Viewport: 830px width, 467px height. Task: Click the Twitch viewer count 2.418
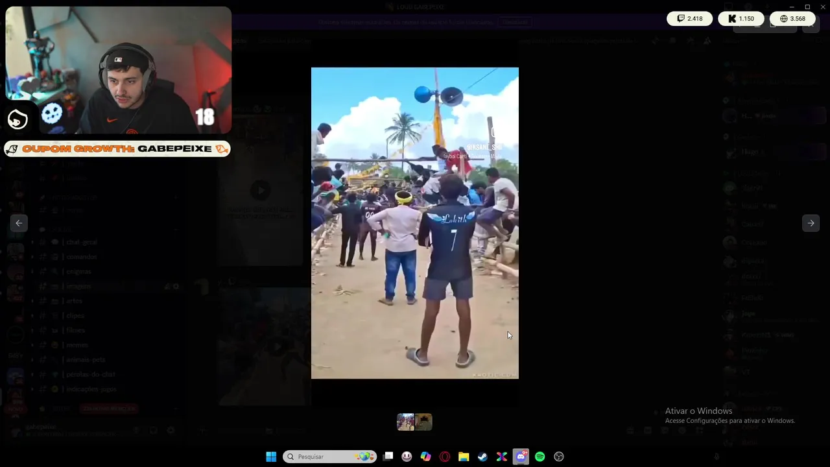689,19
